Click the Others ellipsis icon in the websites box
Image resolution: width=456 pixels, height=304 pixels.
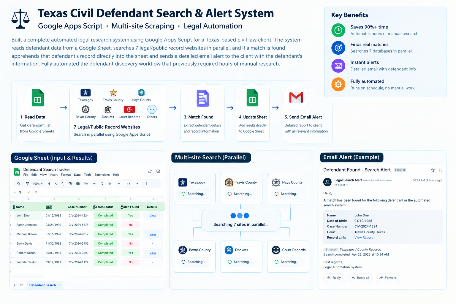pos(152,109)
